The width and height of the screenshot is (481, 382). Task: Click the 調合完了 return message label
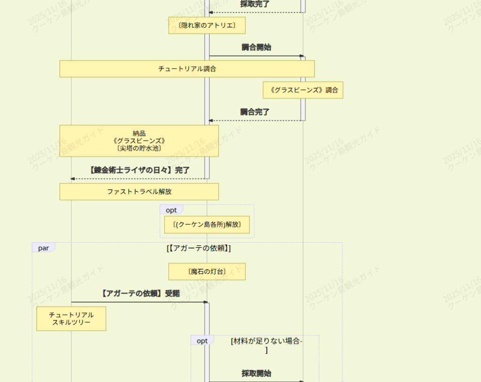[x=255, y=112]
